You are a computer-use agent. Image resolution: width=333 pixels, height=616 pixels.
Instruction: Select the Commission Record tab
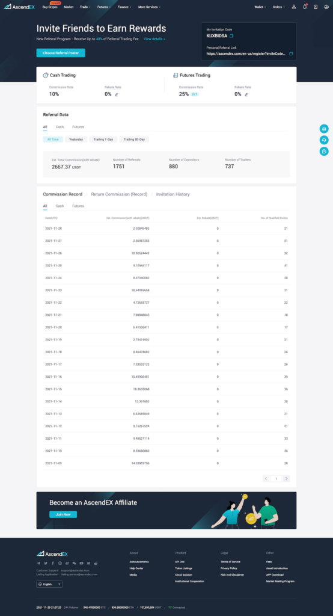[x=63, y=194]
